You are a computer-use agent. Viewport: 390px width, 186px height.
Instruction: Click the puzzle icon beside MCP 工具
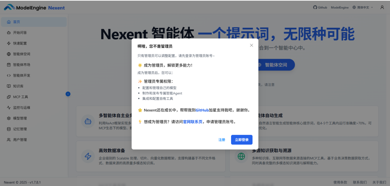click(9, 97)
